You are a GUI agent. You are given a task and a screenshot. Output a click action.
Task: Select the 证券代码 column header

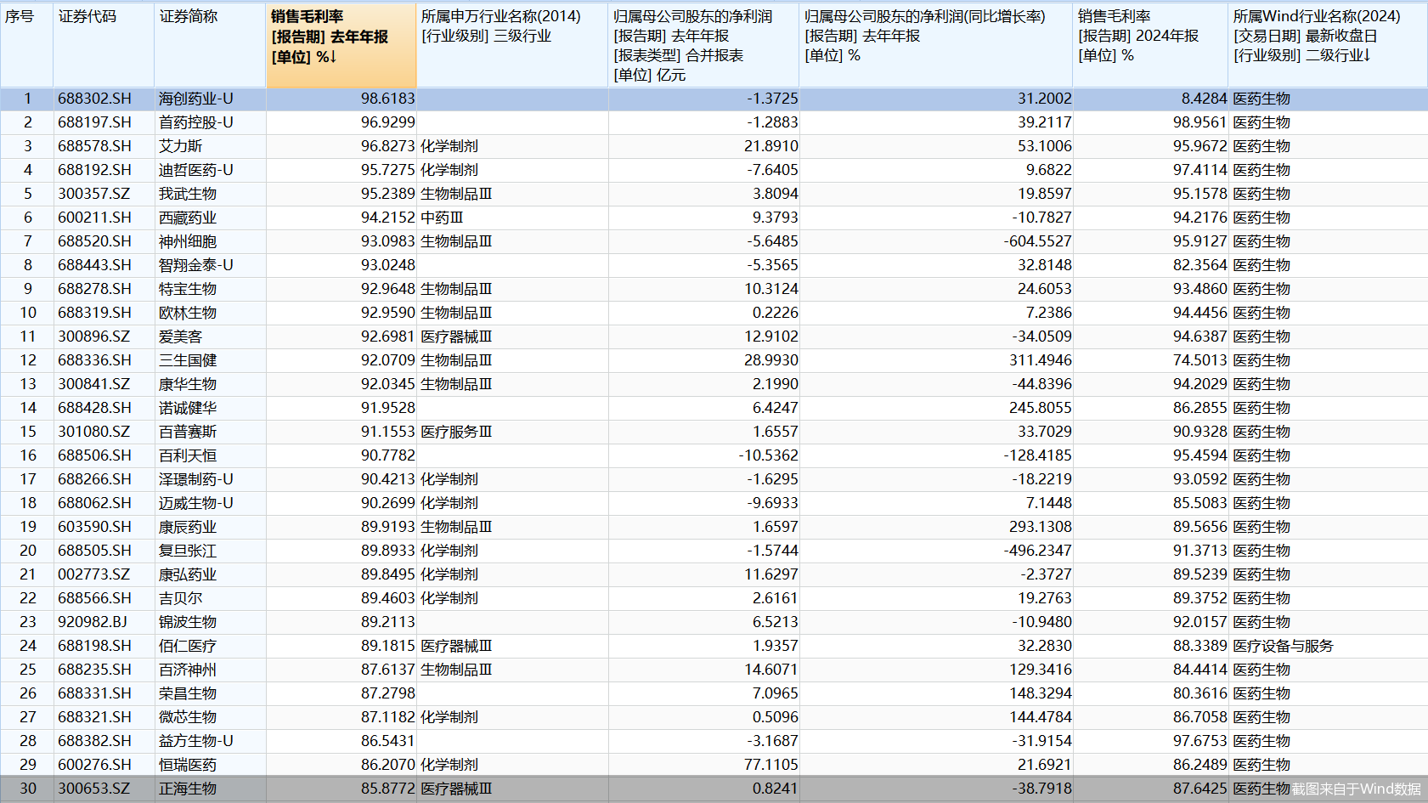pyautogui.click(x=104, y=45)
